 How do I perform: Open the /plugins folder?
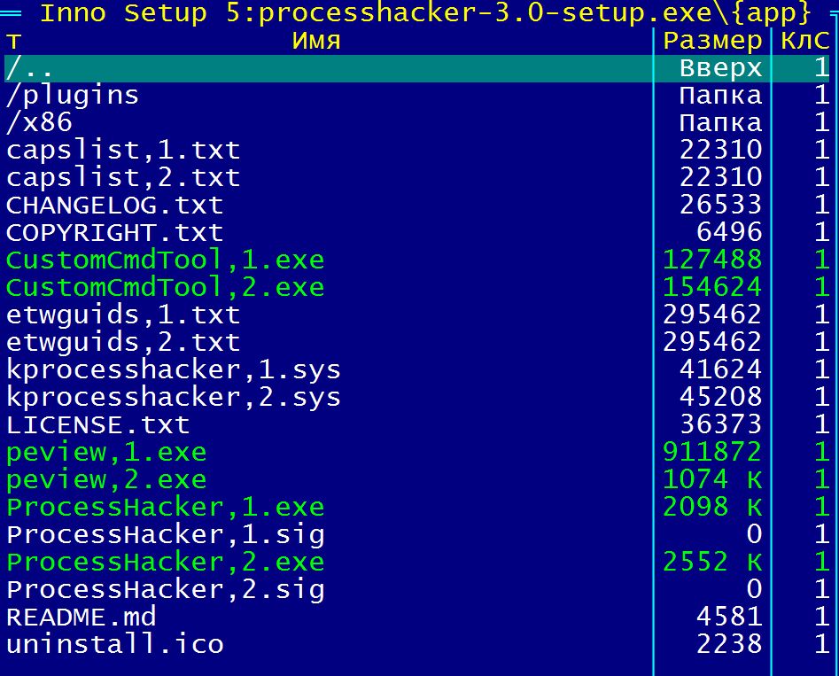tap(73, 96)
